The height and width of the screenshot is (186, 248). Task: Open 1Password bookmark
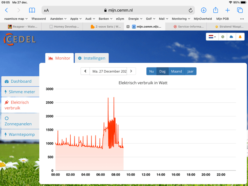tap(38, 19)
